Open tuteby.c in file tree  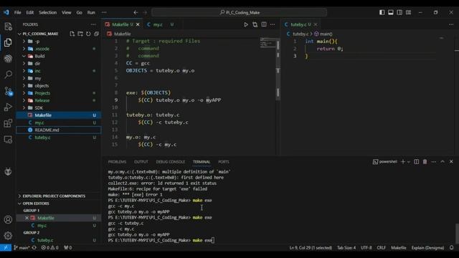point(59,138)
